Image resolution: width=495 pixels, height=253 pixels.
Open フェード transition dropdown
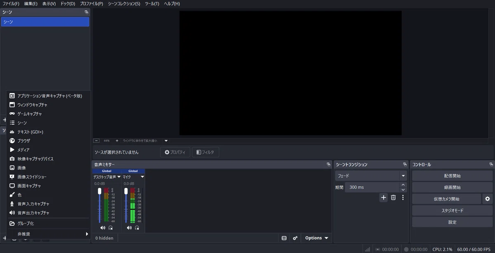click(371, 176)
